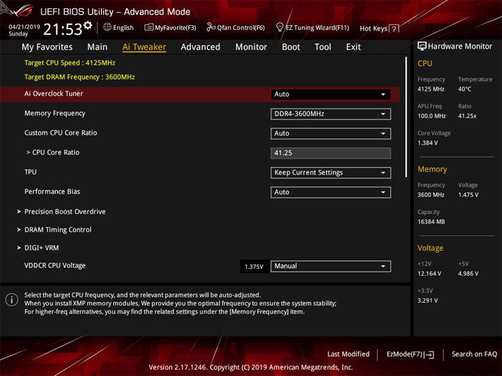The image size is (502, 376).
Task: Switch to Tool tab
Action: [323, 47]
